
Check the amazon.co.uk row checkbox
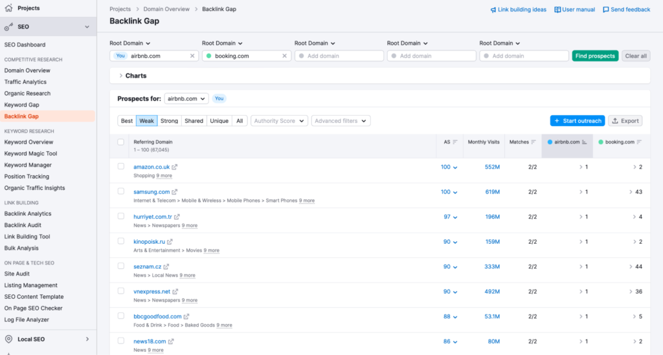pyautogui.click(x=121, y=166)
